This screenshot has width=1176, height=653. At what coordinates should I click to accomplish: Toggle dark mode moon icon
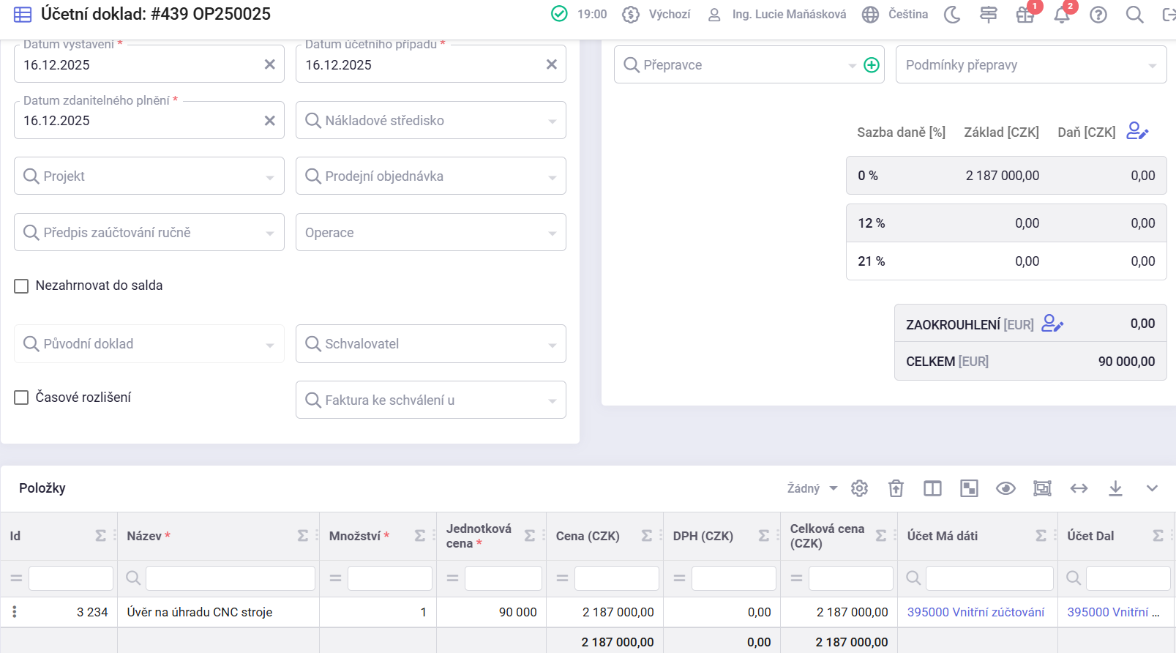[952, 15]
